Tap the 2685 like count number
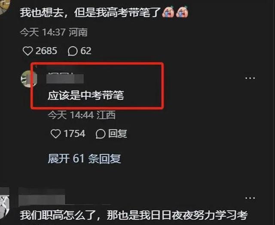Viewport: 275px width, 225px height. [x=46, y=51]
